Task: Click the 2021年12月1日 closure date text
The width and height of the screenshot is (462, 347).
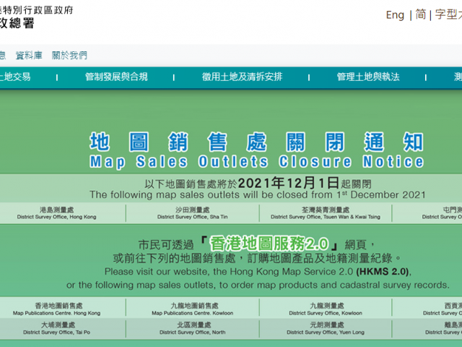Action: [289, 183]
